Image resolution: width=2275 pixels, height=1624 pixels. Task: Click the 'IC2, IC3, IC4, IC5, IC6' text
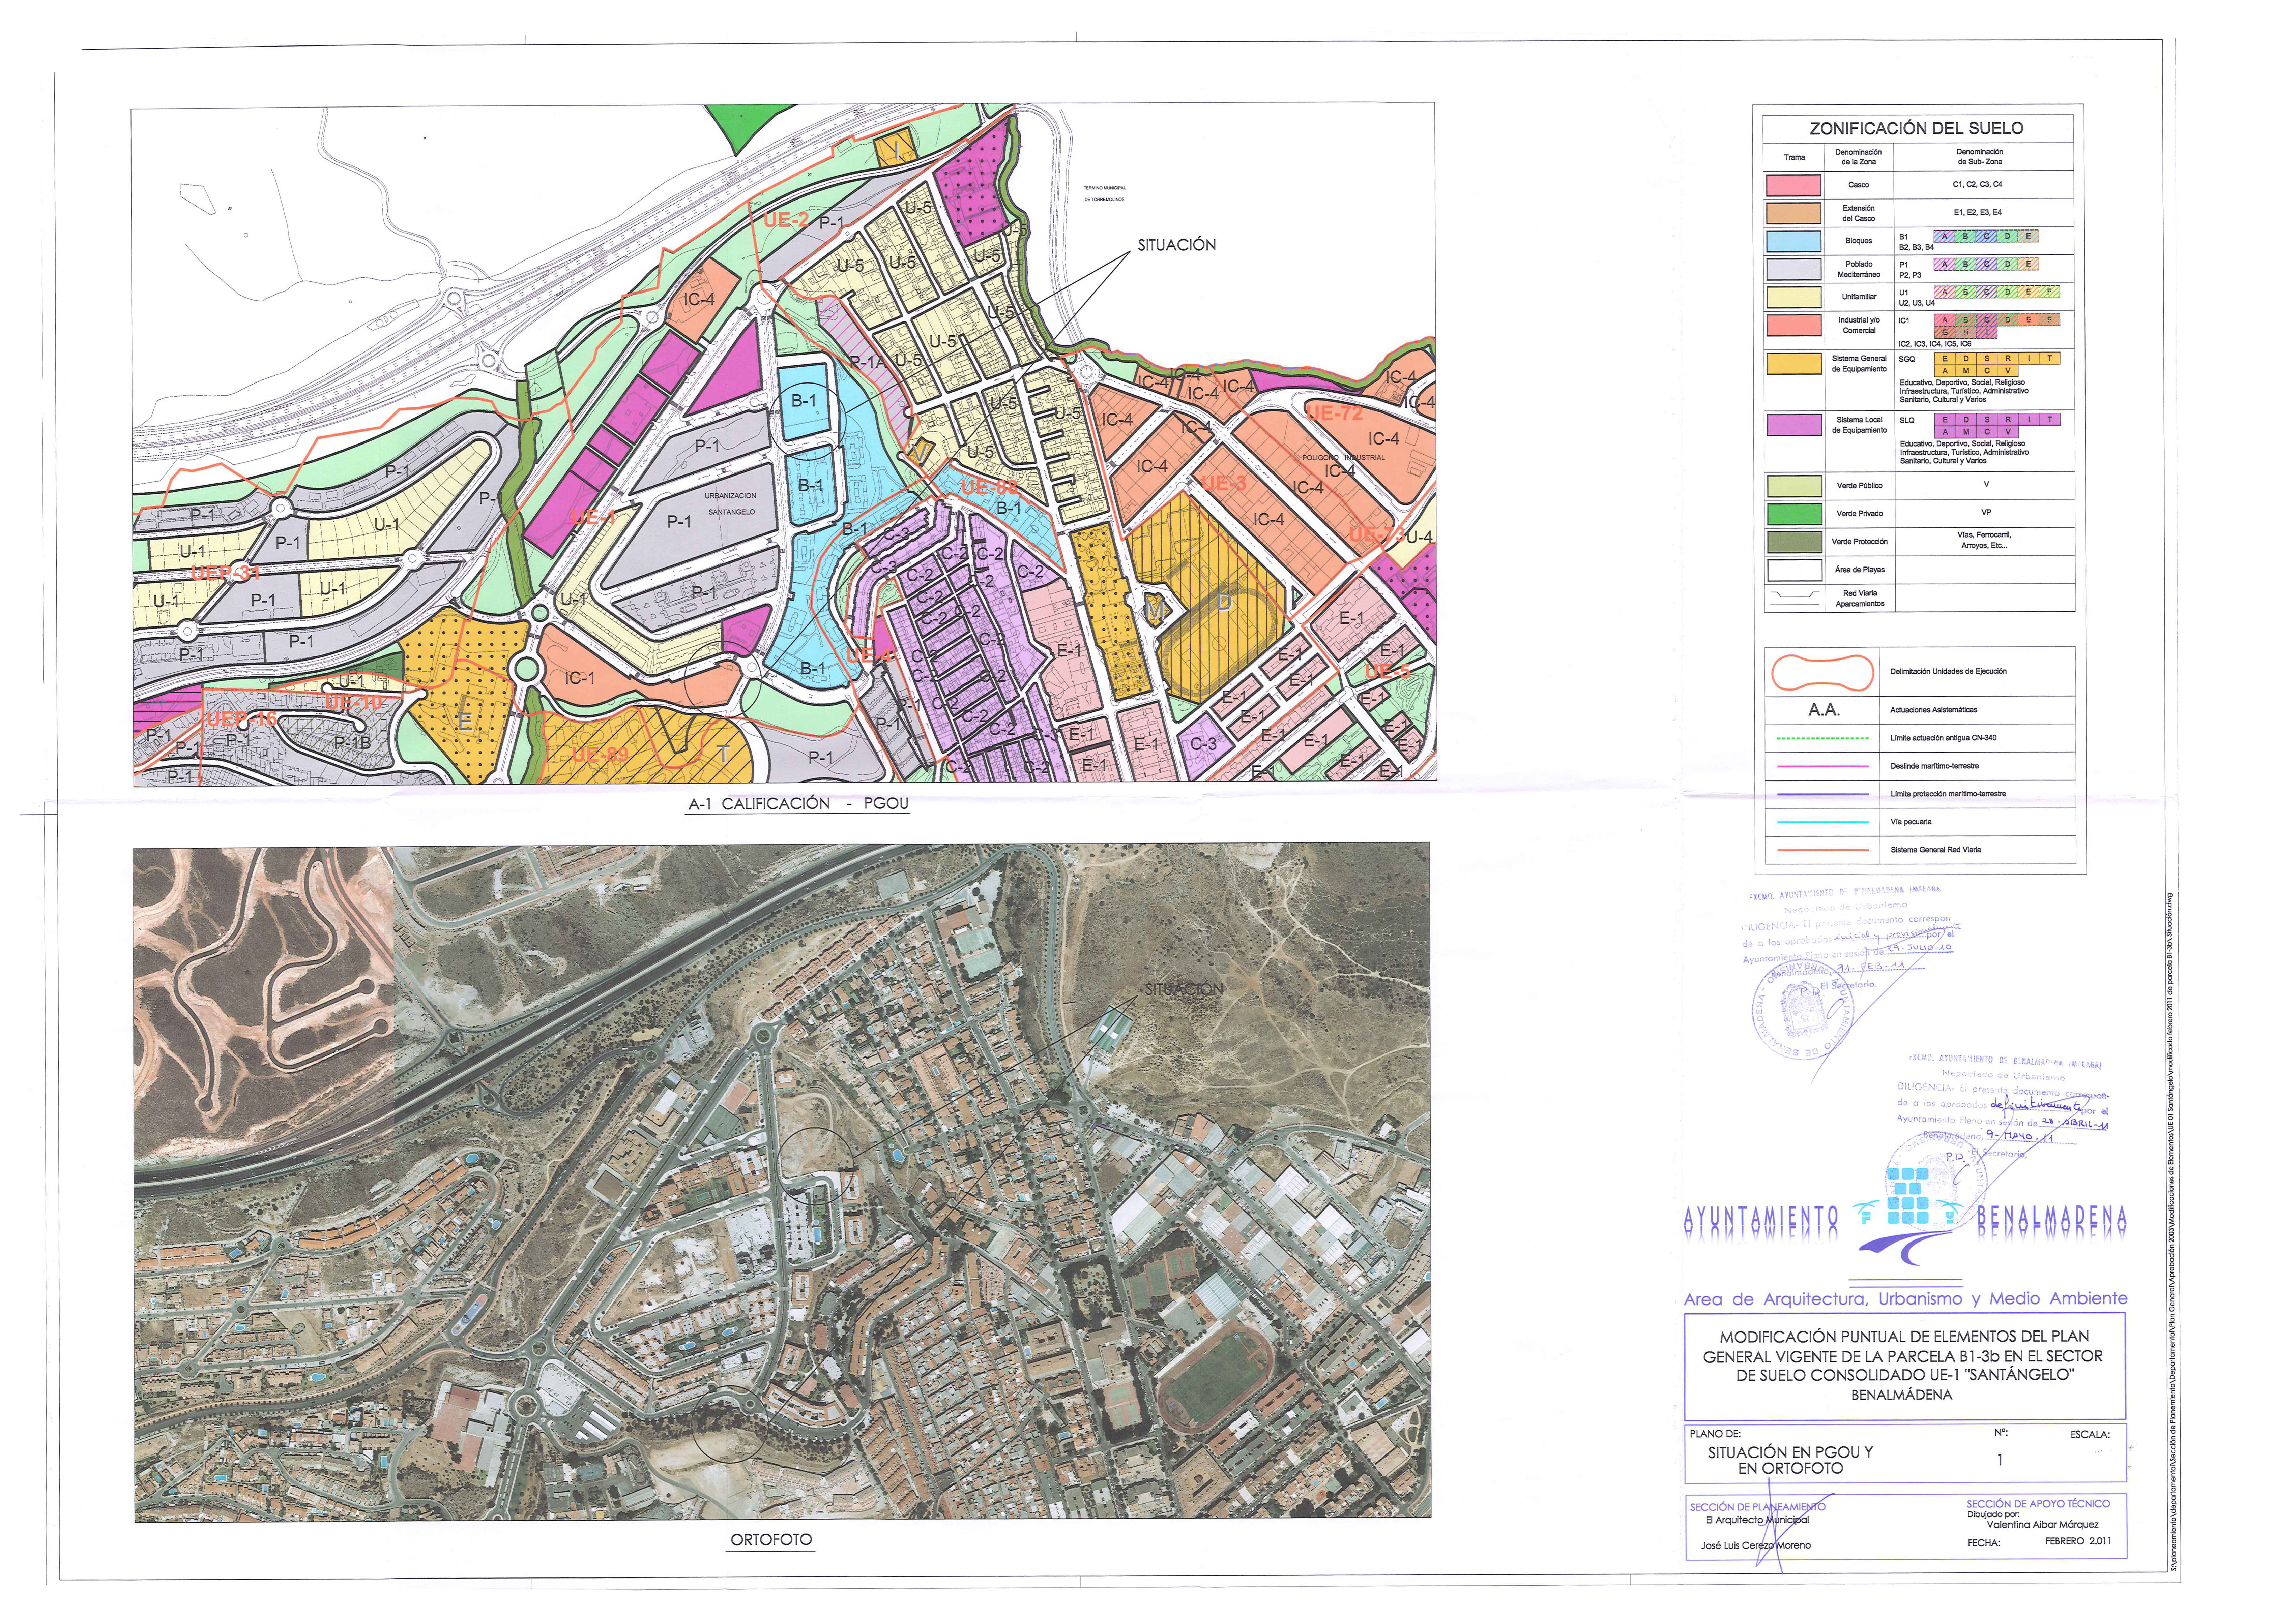point(1935,344)
